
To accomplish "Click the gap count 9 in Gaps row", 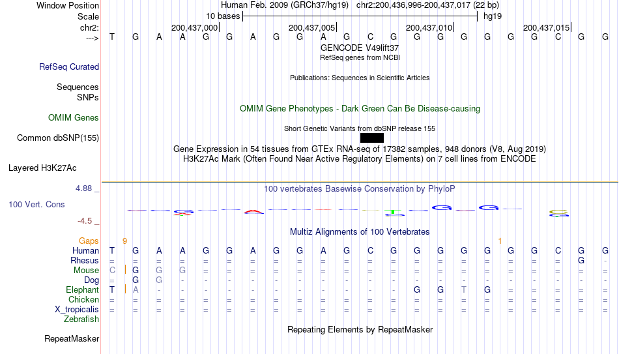I will [x=124, y=241].
